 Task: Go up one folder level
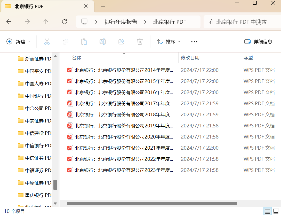pos(46,22)
